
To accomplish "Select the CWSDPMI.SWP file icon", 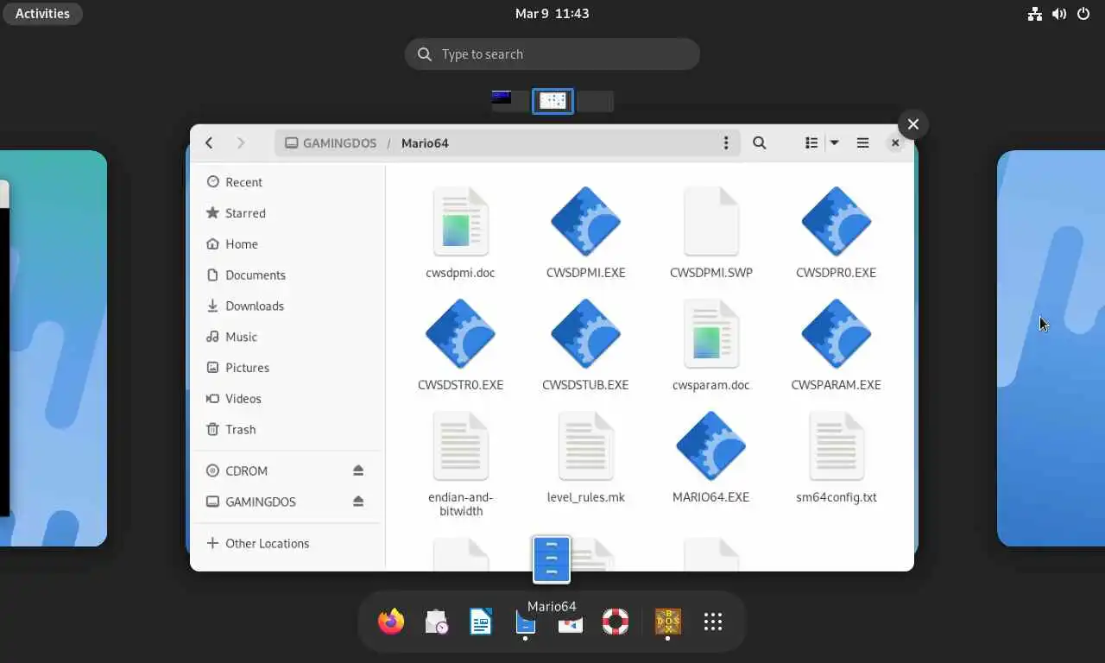I will click(710, 222).
